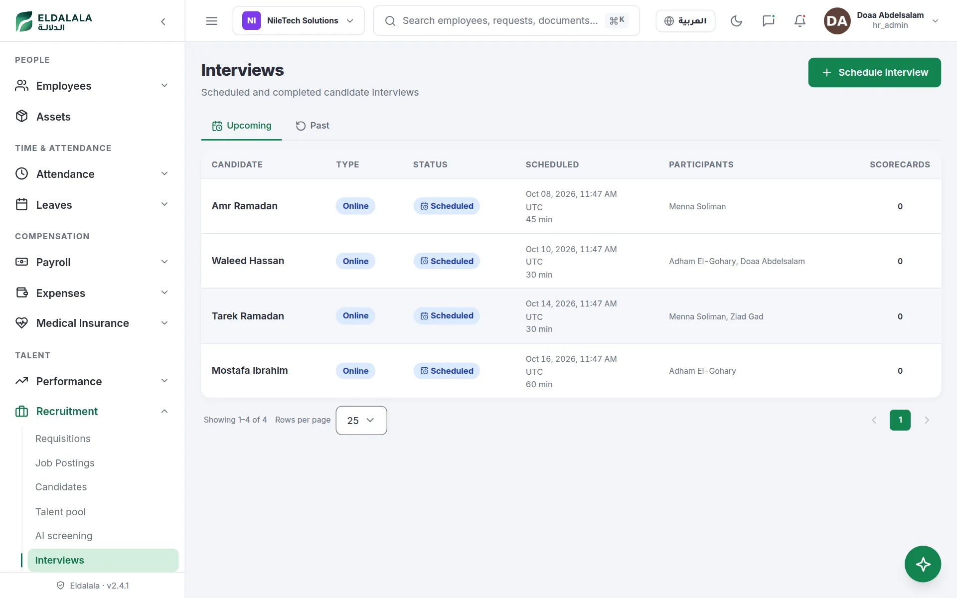The height and width of the screenshot is (598, 957).
Task: Click the Schedule interview button
Action: (x=874, y=72)
